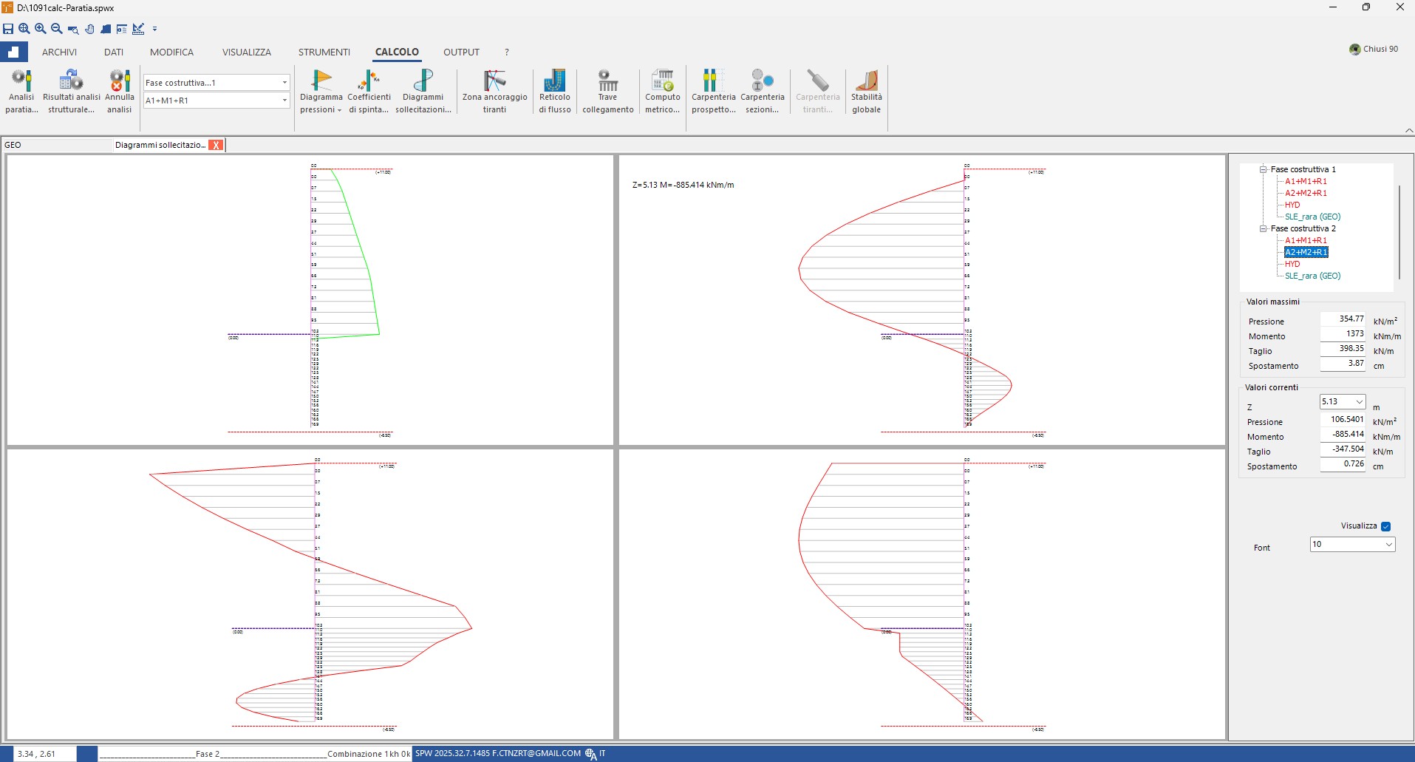
Task: Open the blue application menu button
Action: [x=14, y=52]
